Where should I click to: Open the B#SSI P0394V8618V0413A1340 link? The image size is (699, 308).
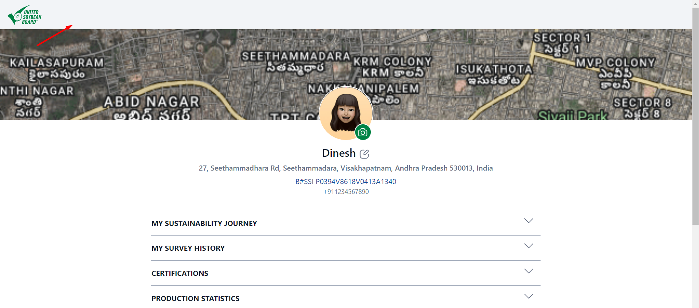pyautogui.click(x=346, y=182)
